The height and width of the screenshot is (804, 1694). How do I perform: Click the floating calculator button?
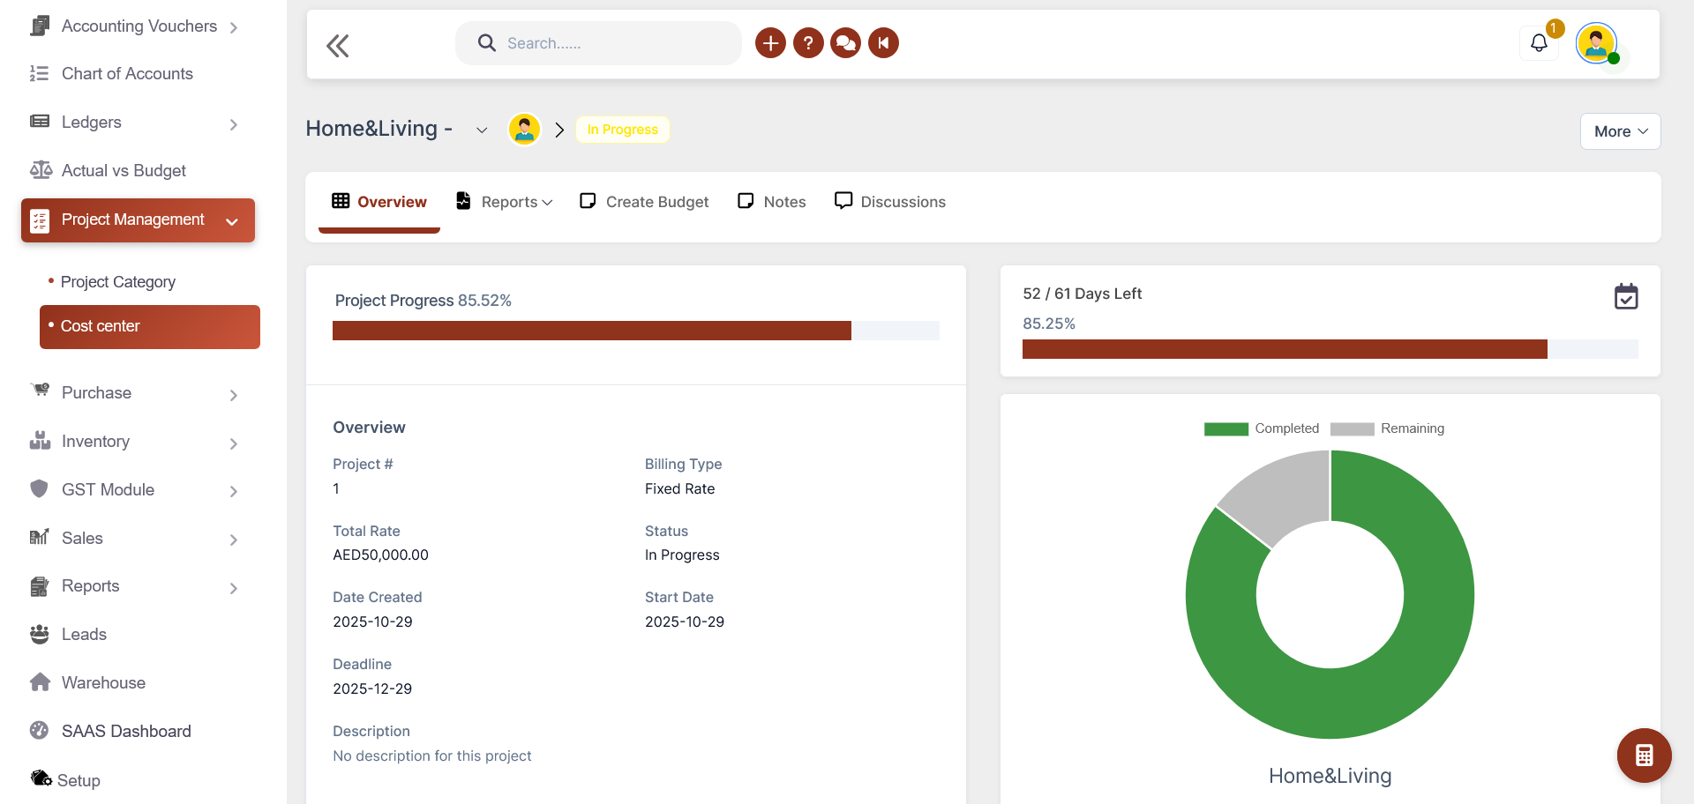[1644, 756]
